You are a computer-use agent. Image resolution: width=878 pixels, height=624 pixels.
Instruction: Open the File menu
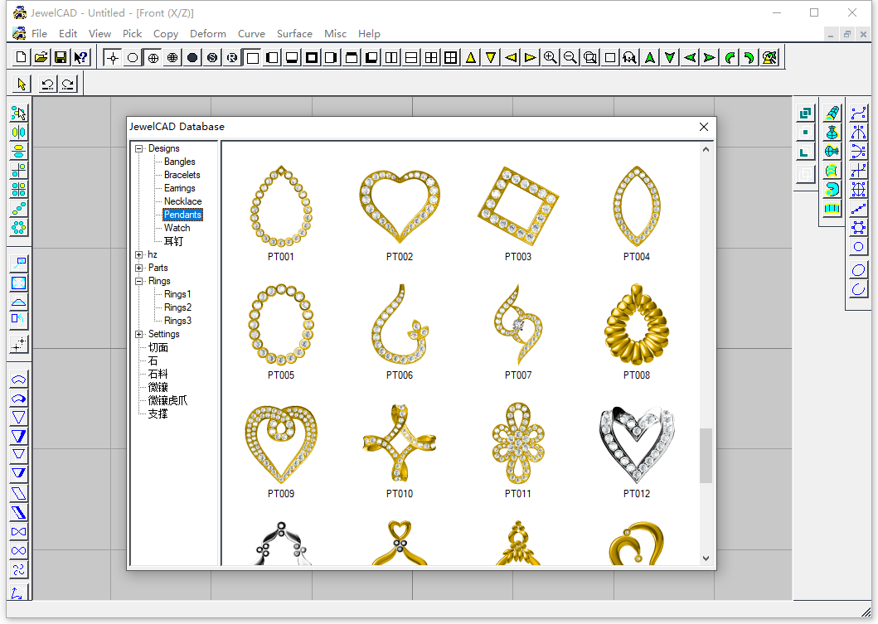click(x=39, y=34)
